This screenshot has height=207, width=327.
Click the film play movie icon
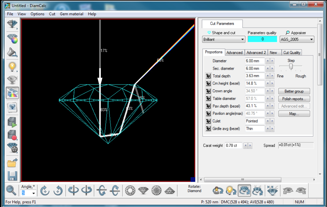coord(12,121)
